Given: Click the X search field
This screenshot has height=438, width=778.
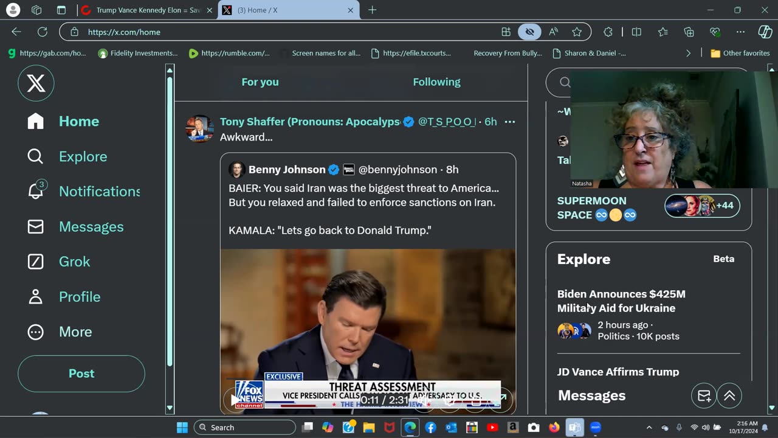Looking at the screenshot, I should point(559,82).
